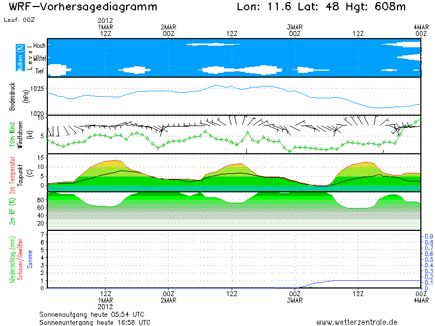Click the '4MAR 00Z' label above the chart
The height and width of the screenshot is (326, 435).
(x=421, y=30)
